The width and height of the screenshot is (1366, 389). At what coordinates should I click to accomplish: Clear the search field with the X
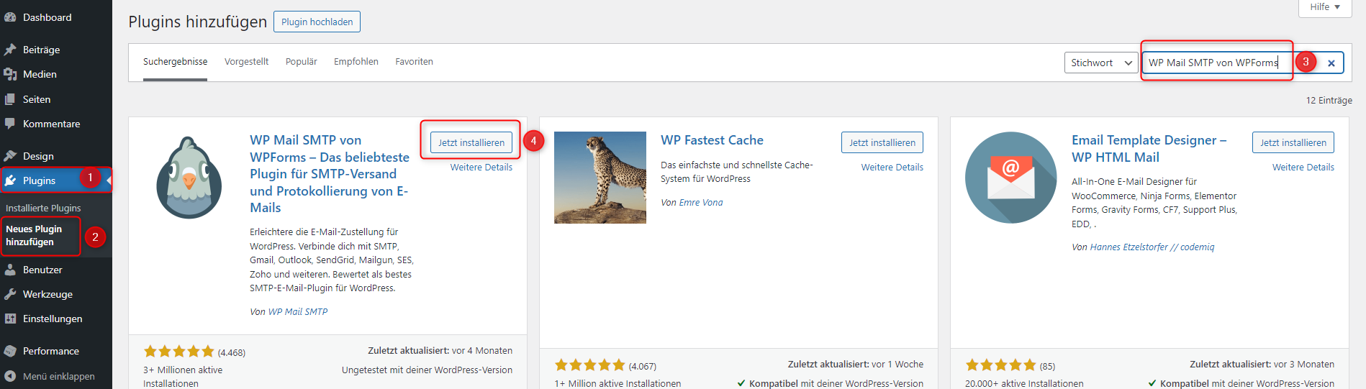(1331, 63)
